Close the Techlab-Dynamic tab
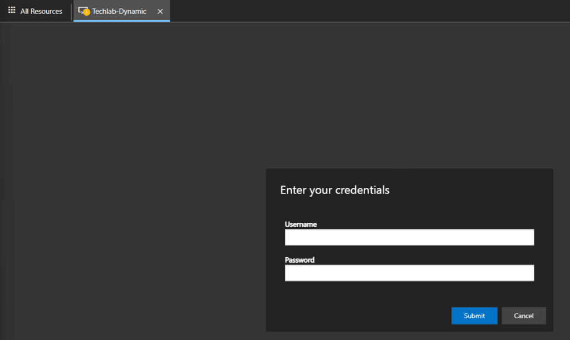The height and width of the screenshot is (340, 570). pos(160,11)
